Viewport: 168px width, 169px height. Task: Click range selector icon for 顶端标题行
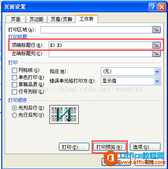tap(156, 45)
